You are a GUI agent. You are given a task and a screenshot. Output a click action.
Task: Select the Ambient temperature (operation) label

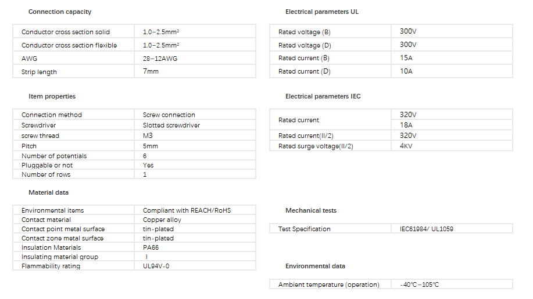(329, 285)
